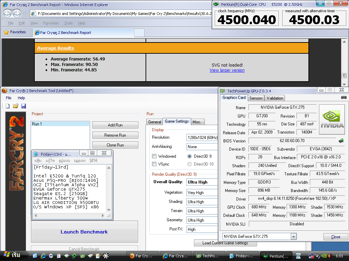
Task: Click the Clone Run button
Action: [x=115, y=145]
